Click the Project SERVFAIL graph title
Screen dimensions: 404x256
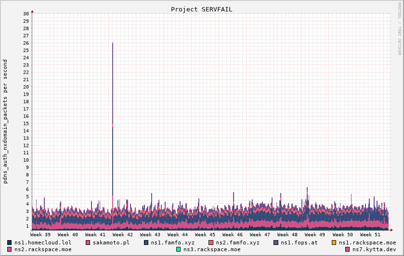coord(202,9)
